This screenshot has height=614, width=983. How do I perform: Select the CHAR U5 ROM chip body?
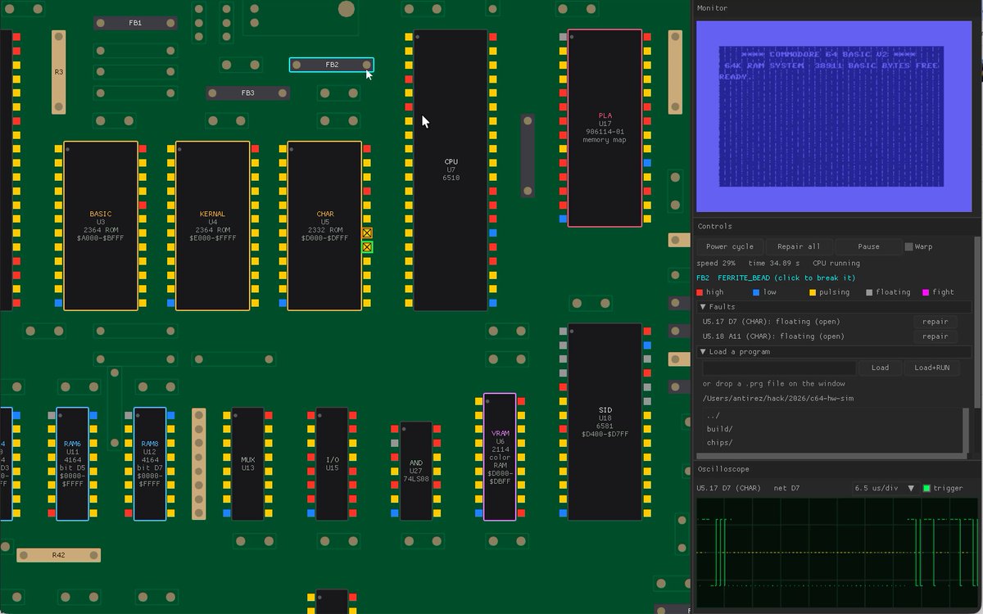point(324,226)
